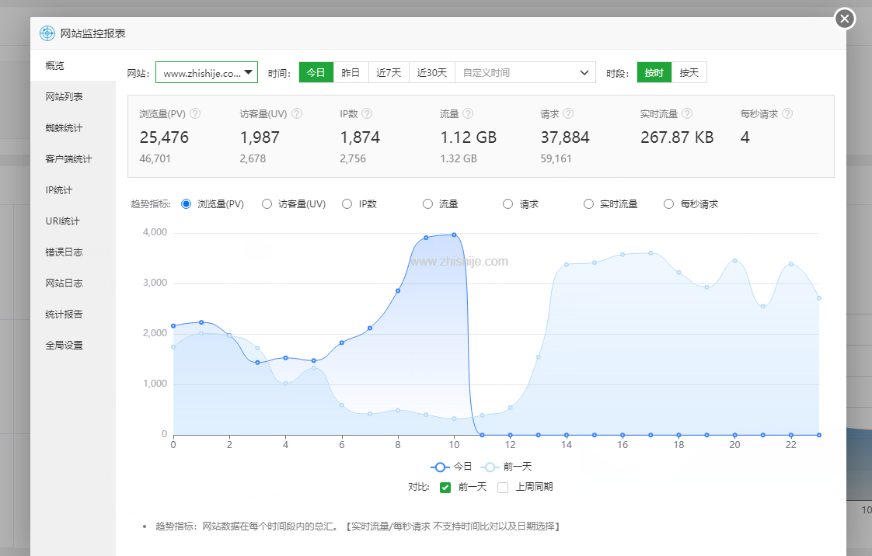Click today's data point at hour 3
This screenshot has height=556, width=872.
(257, 363)
